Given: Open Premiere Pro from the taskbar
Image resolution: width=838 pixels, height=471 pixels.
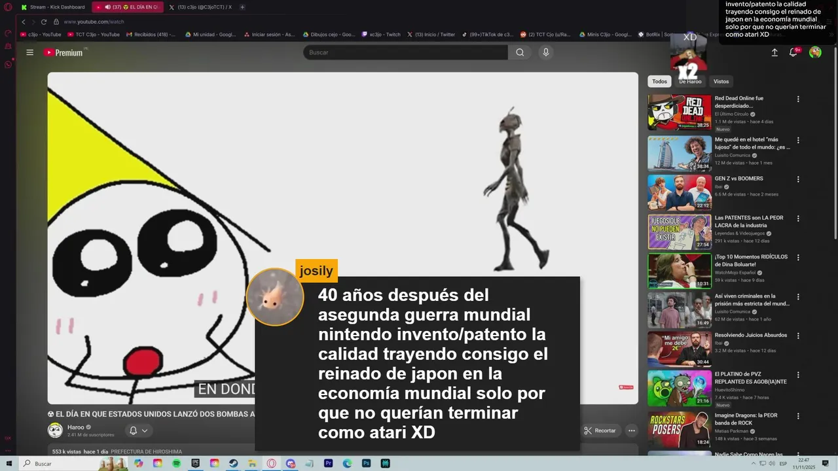Looking at the screenshot, I should click(x=329, y=464).
